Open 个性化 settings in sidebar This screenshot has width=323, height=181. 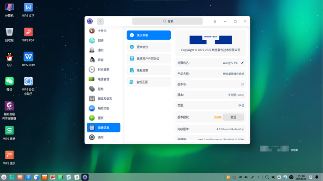pyautogui.click(x=103, y=31)
